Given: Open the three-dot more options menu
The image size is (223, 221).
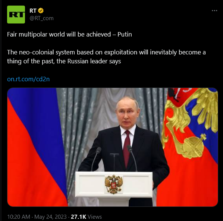Looking at the screenshot, I should click(214, 11).
